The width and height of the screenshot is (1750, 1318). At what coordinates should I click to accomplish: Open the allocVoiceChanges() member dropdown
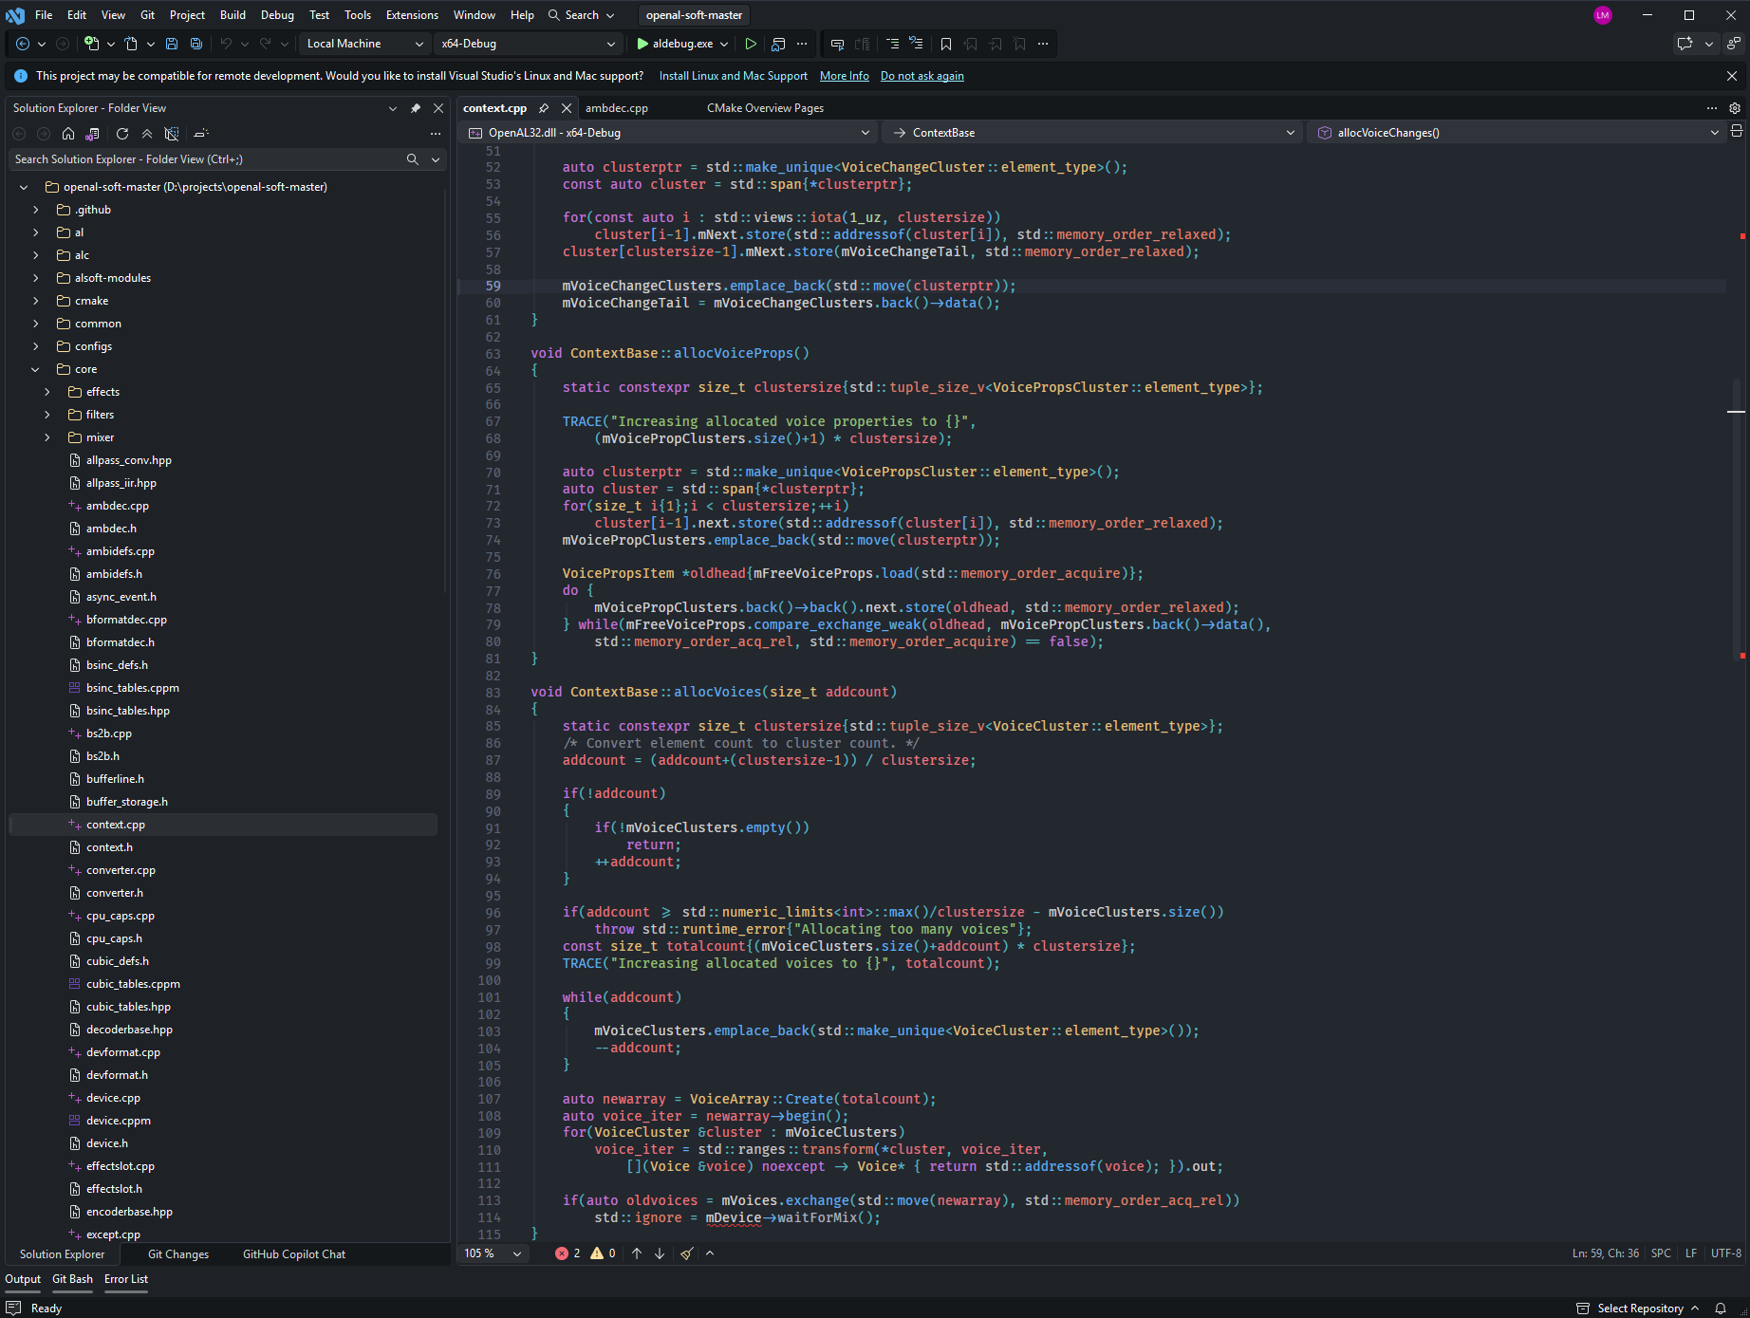click(x=1518, y=133)
